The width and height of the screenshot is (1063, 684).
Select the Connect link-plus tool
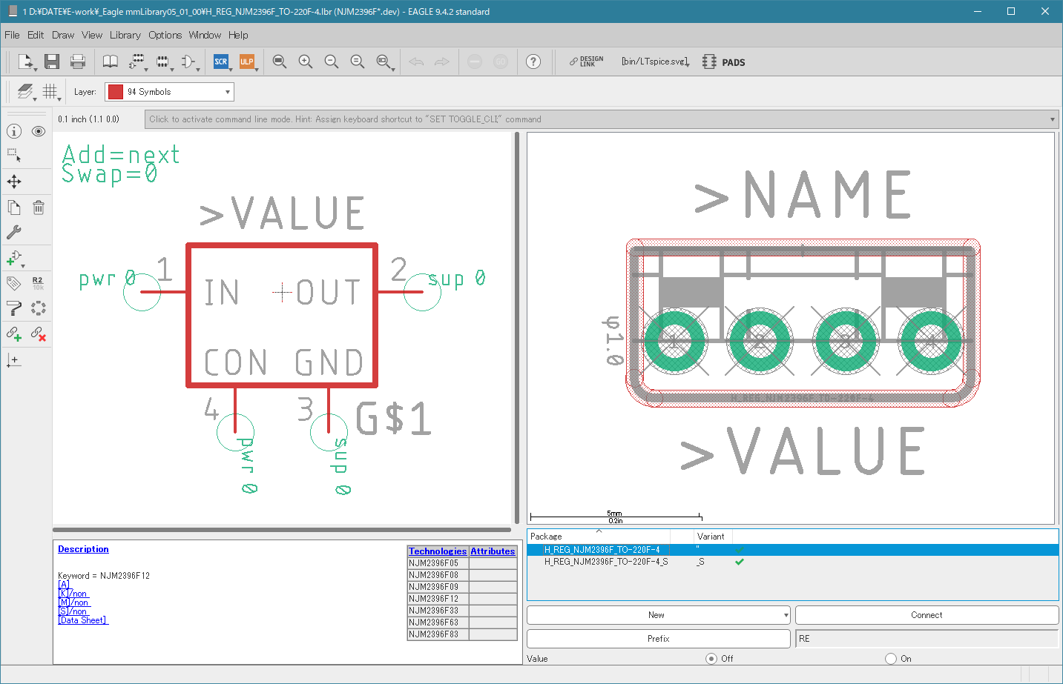coord(14,334)
